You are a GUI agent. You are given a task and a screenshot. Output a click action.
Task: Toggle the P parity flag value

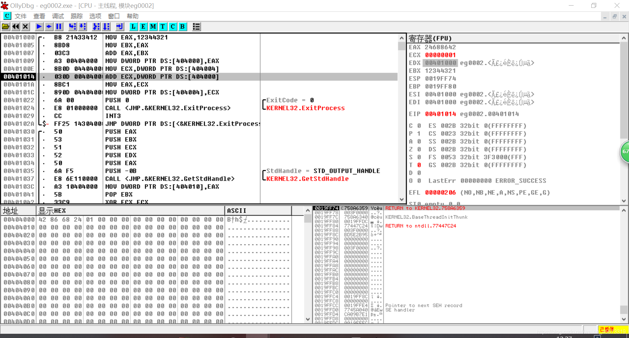[419, 133]
